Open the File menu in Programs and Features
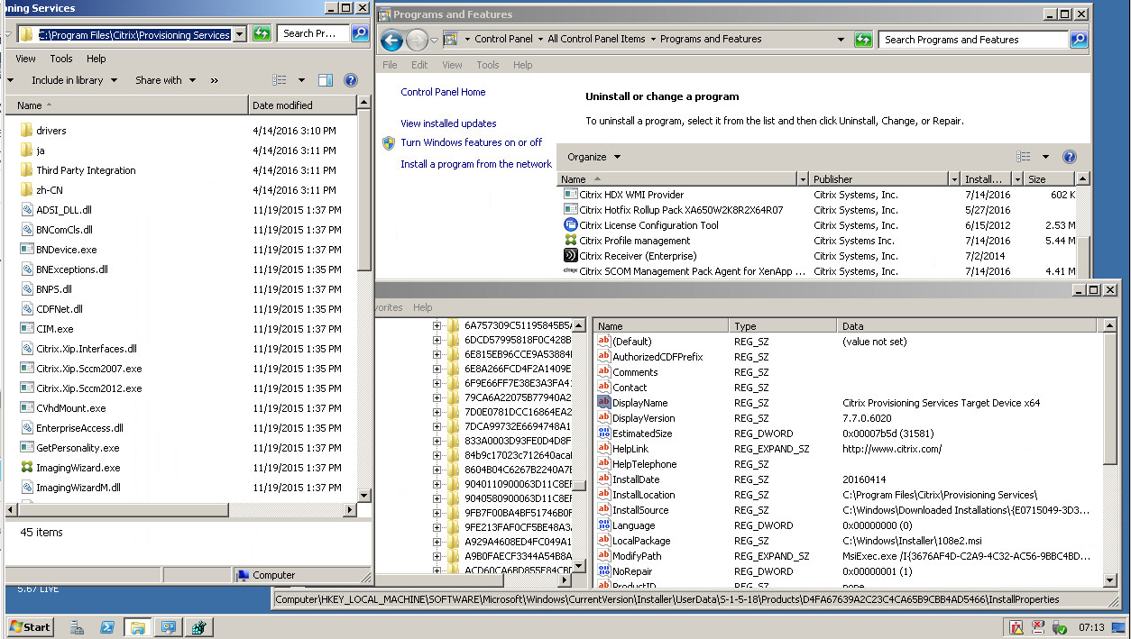This screenshot has width=1131, height=639. point(390,65)
